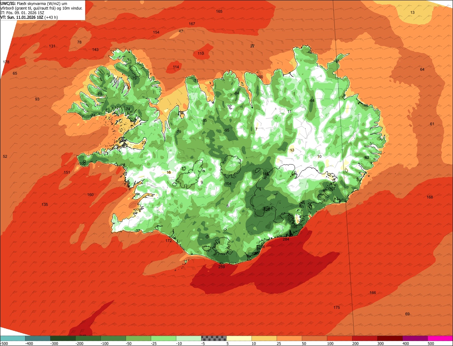Select the value 110 in the red patch
This screenshot has width=453, height=346.
click(x=201, y=53)
